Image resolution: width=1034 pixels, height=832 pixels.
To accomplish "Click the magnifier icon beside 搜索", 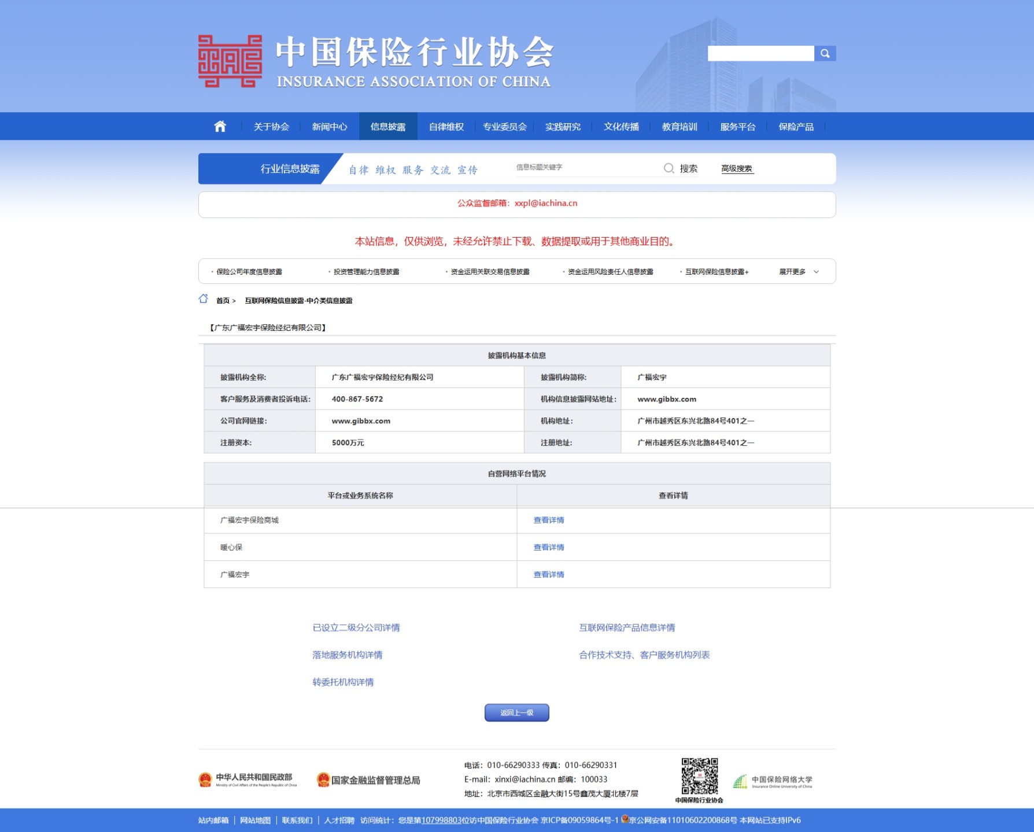I will pyautogui.click(x=669, y=168).
